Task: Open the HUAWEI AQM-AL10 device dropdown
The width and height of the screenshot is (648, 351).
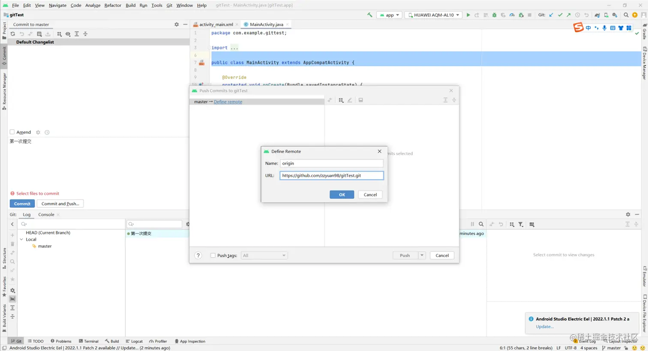Action: (434, 15)
